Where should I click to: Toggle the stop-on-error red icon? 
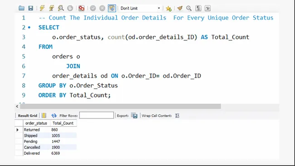81,8
